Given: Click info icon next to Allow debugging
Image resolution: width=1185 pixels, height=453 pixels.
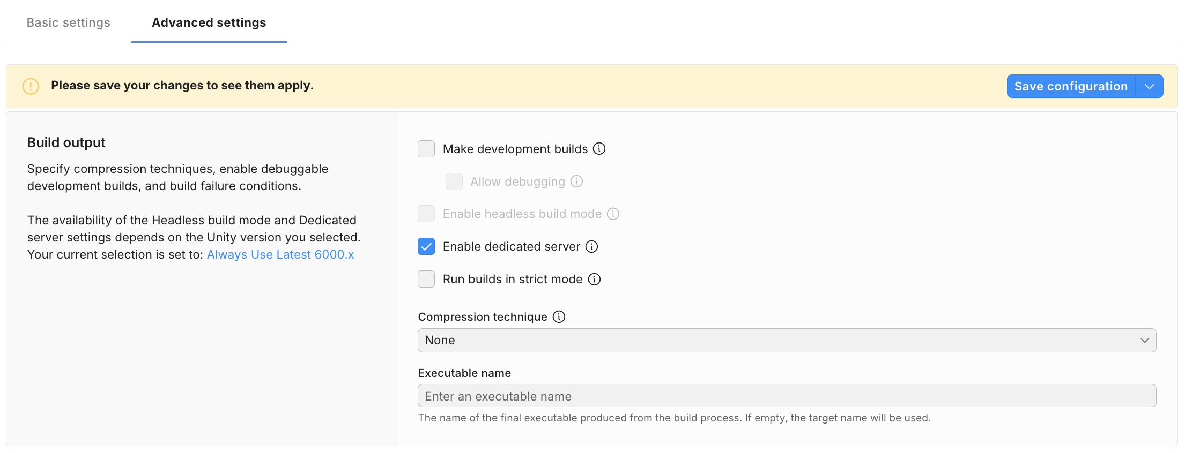Looking at the screenshot, I should click(576, 182).
